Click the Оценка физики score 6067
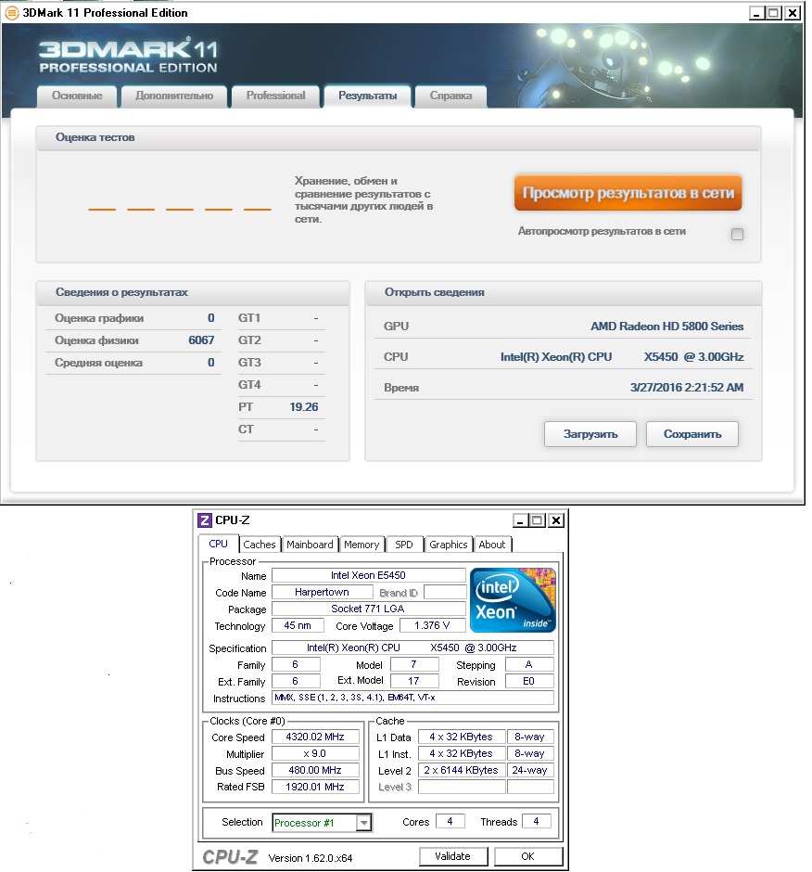The width and height of the screenshot is (812, 872). (x=201, y=340)
